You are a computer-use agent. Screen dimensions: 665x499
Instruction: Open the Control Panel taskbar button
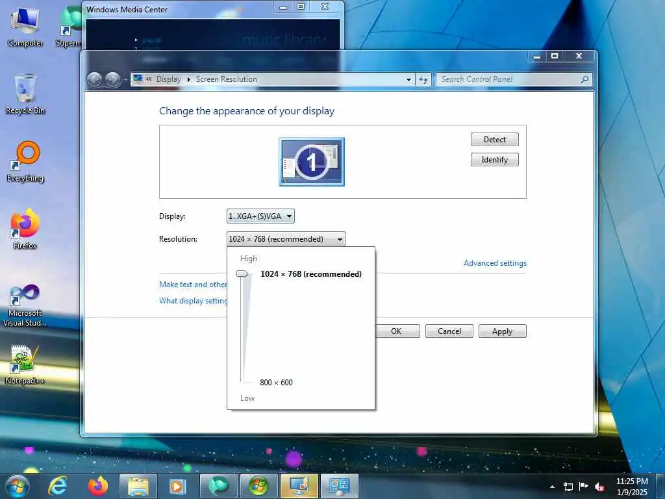click(339, 486)
